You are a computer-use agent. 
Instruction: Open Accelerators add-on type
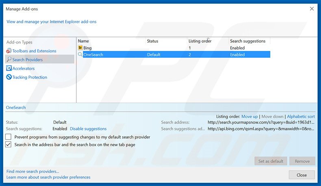point(23,68)
